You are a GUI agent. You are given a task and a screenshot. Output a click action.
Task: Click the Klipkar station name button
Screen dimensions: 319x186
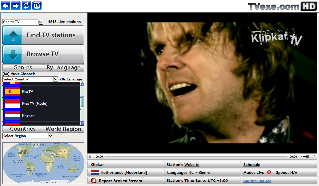125,165
